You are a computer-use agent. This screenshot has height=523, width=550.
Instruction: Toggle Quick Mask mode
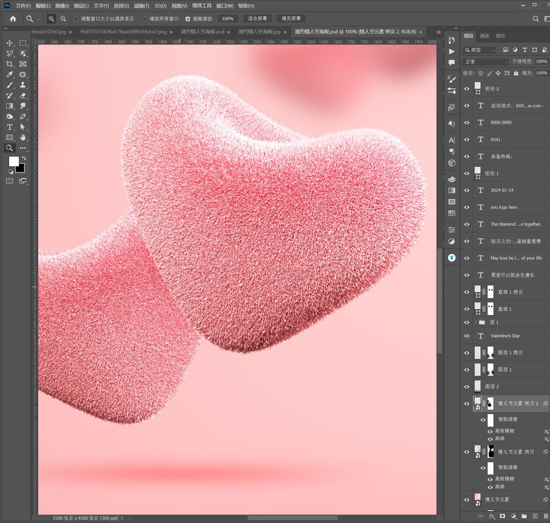click(9, 181)
